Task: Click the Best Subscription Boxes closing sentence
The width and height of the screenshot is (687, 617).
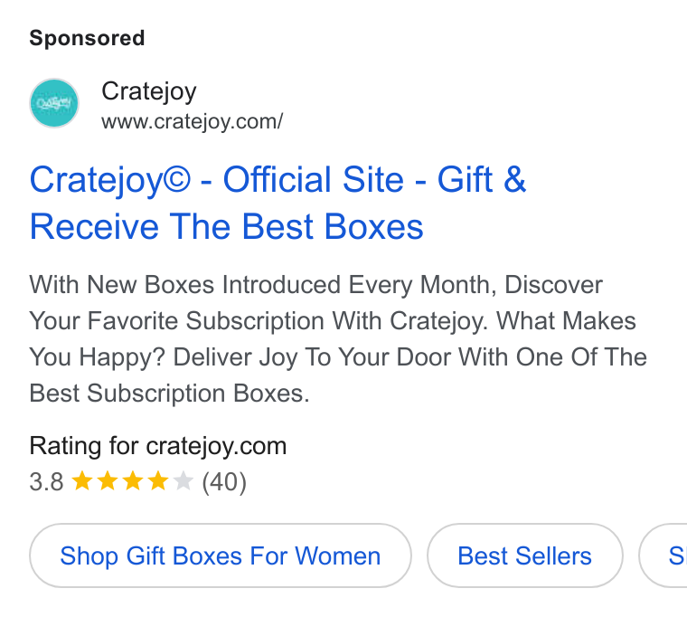Action: point(170,393)
